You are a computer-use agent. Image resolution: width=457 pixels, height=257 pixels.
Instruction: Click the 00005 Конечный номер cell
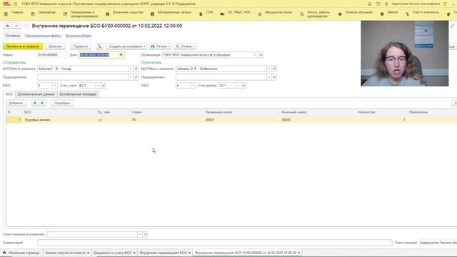[x=318, y=120]
